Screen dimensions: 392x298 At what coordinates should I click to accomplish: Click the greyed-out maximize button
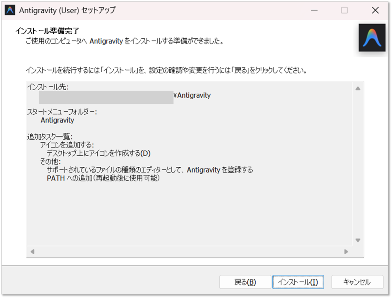click(344, 10)
